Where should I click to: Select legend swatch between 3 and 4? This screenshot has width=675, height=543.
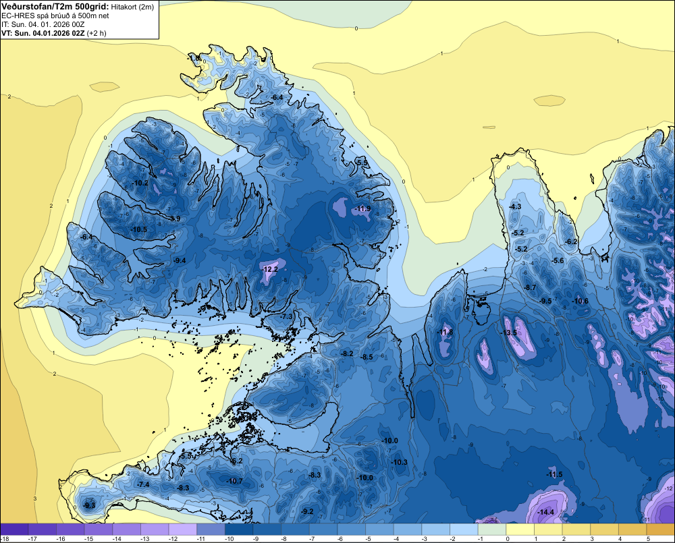[604, 530]
